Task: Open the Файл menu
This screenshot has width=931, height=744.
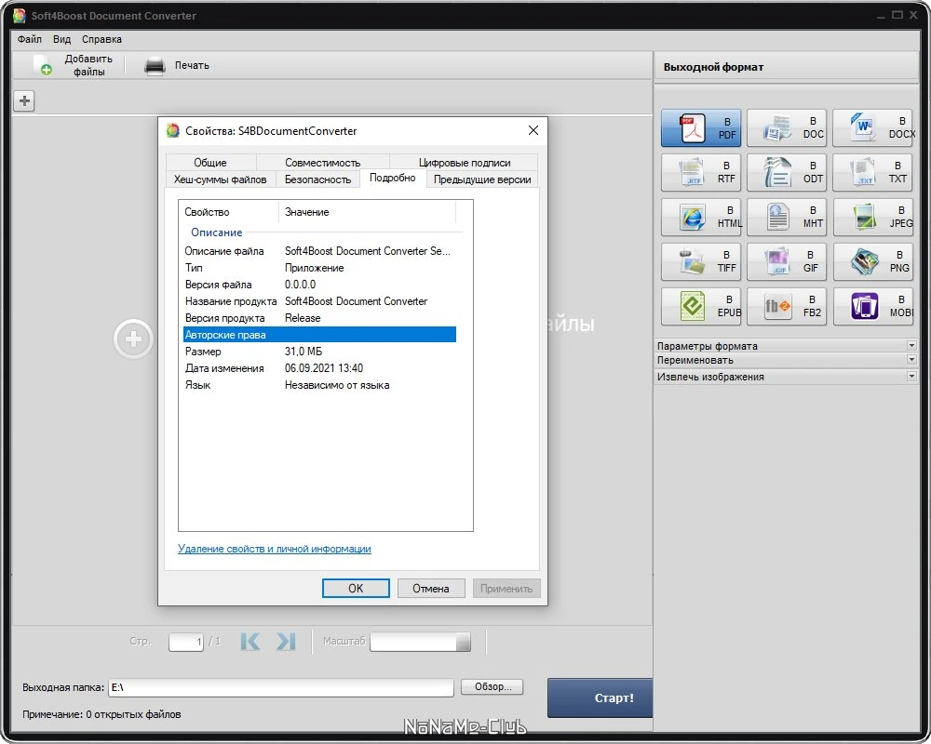Action: click(x=30, y=39)
